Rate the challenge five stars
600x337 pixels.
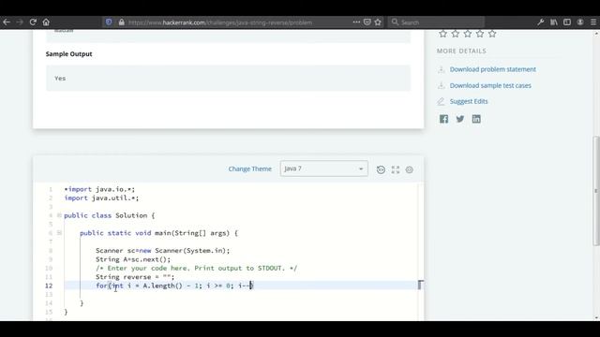492,34
